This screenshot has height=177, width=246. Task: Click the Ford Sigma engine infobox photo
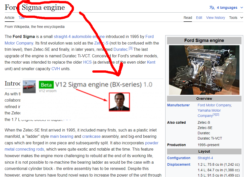pos(204,70)
